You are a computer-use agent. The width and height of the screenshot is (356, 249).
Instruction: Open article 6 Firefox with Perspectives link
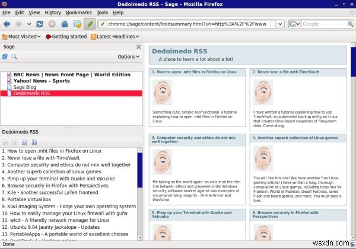pos(285,214)
